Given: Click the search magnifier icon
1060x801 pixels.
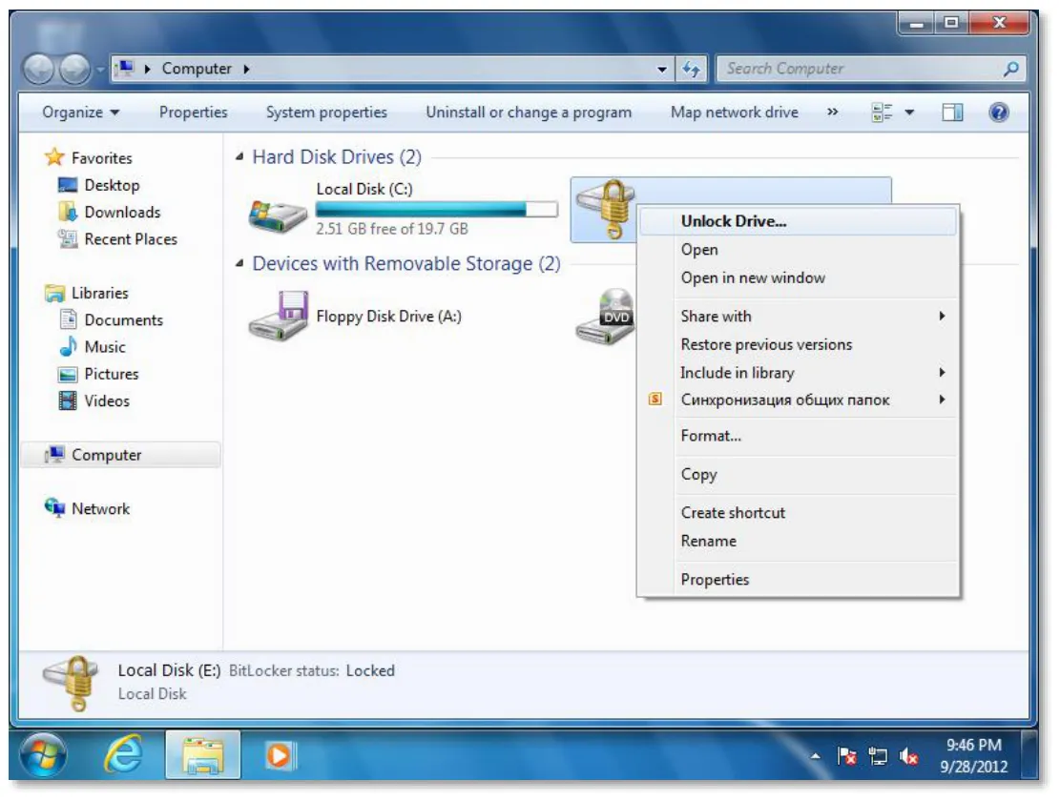Looking at the screenshot, I should (1011, 69).
